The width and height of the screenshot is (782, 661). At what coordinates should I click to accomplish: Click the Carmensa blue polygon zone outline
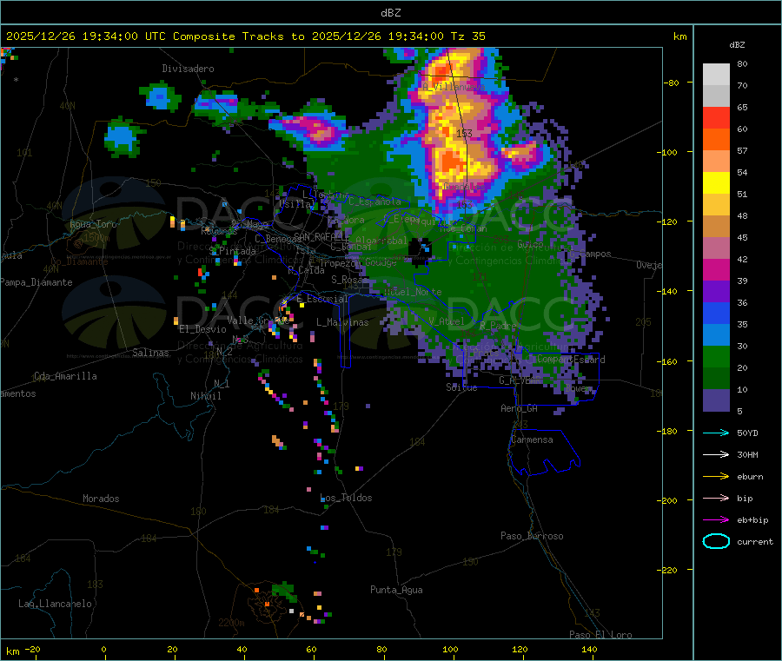[x=544, y=453]
